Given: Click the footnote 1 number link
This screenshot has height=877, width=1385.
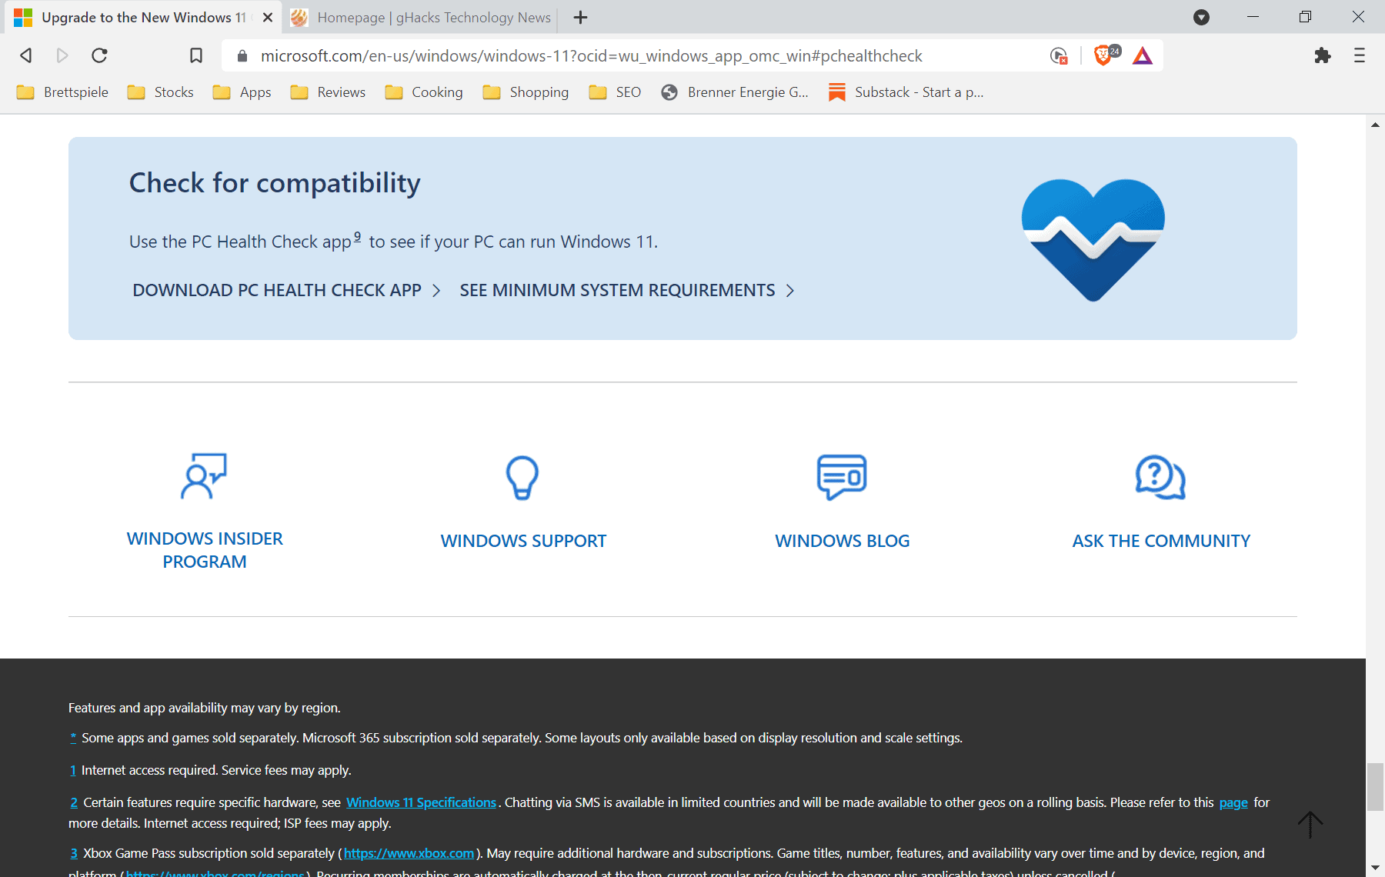Looking at the screenshot, I should [73, 770].
